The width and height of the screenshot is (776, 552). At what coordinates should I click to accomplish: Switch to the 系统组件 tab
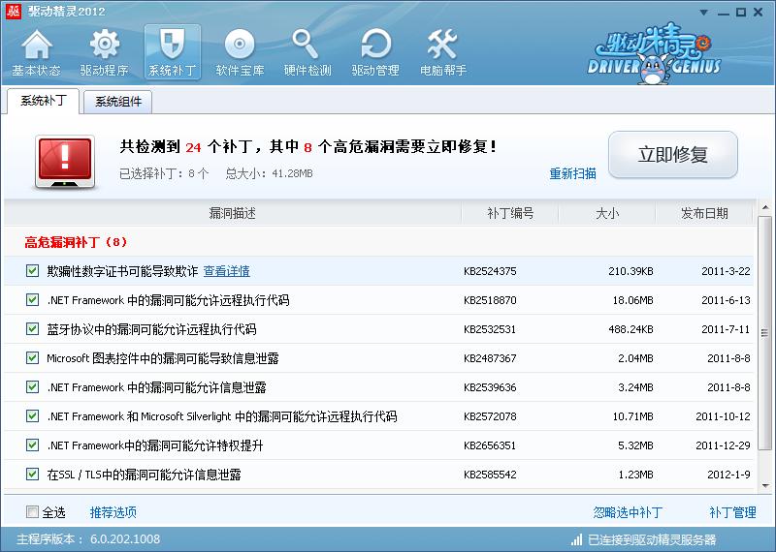118,102
